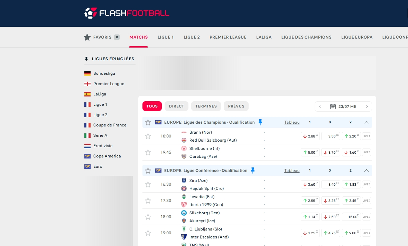The width and height of the screenshot is (408, 246).
Task: Unpin Ligue Conférence Qualification blue pin
Action: [253, 170]
